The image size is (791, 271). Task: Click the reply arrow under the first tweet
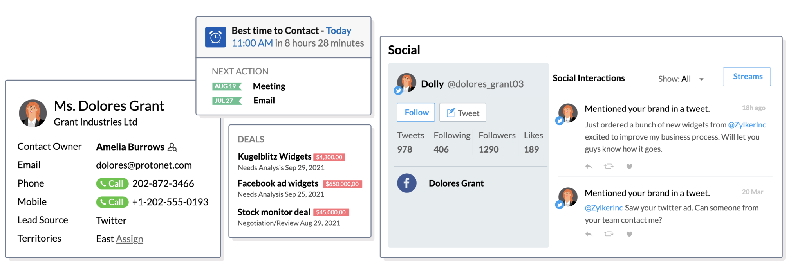click(589, 166)
